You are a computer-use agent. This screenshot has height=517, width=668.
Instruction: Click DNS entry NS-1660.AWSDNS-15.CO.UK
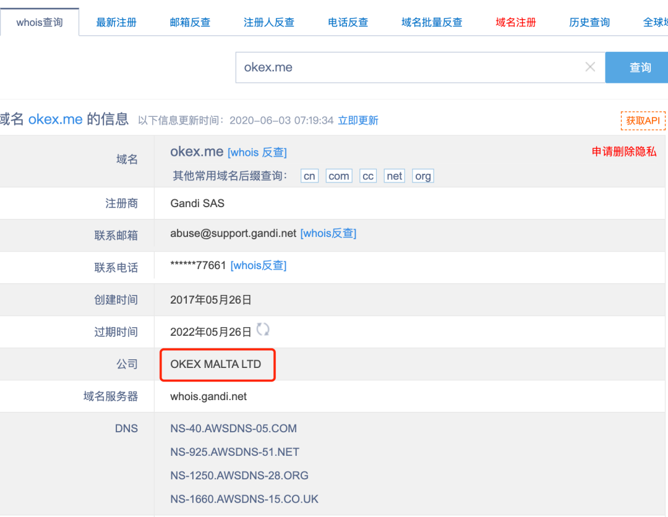tap(244, 498)
